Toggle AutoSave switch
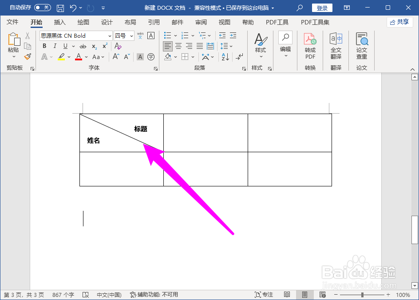The width and height of the screenshot is (419, 300). (43, 8)
